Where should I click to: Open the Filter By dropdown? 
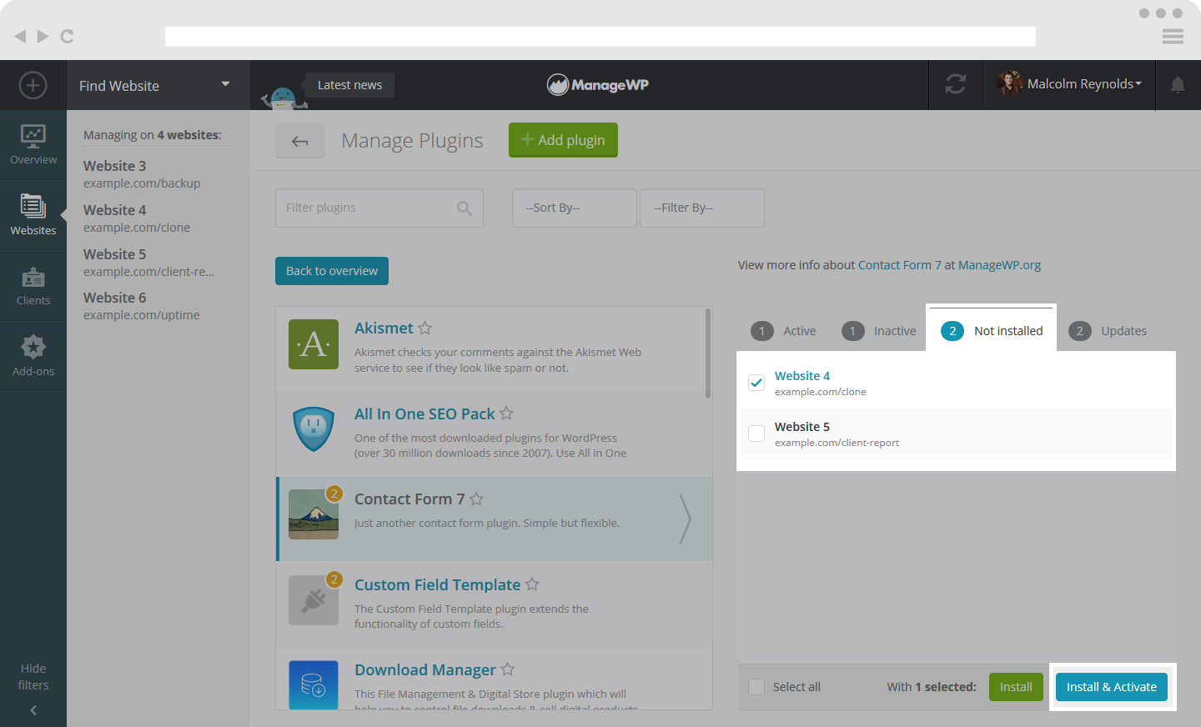coord(702,208)
